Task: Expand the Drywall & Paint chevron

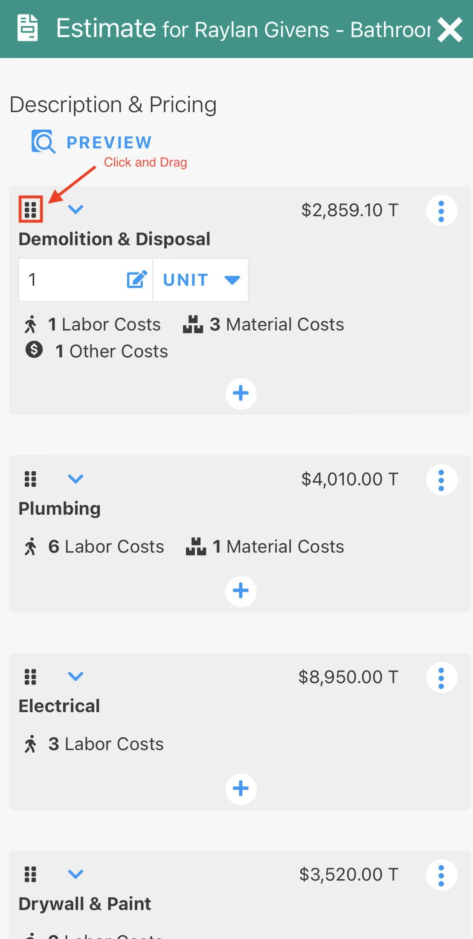Action: [x=75, y=874]
